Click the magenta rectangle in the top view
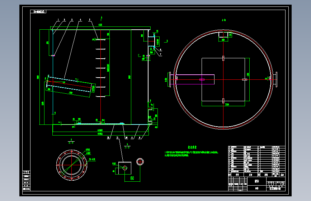 [x=192, y=79]
